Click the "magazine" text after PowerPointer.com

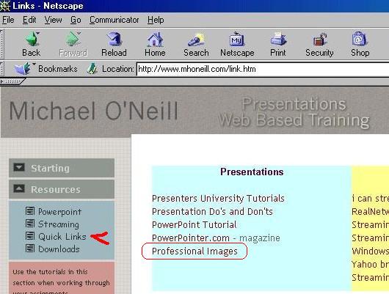click(260, 238)
